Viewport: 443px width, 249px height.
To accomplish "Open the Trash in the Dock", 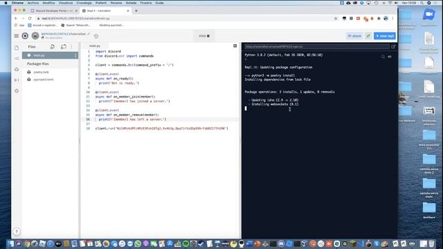I will pyautogui.click(x=431, y=243).
